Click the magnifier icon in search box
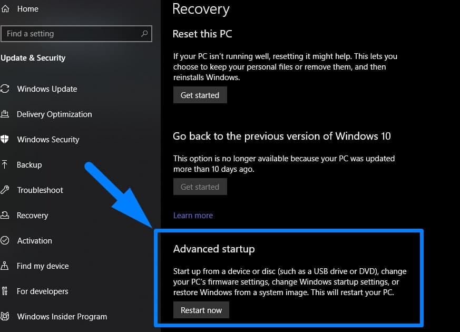The width and height of the screenshot is (460, 332). pyautogui.click(x=144, y=34)
